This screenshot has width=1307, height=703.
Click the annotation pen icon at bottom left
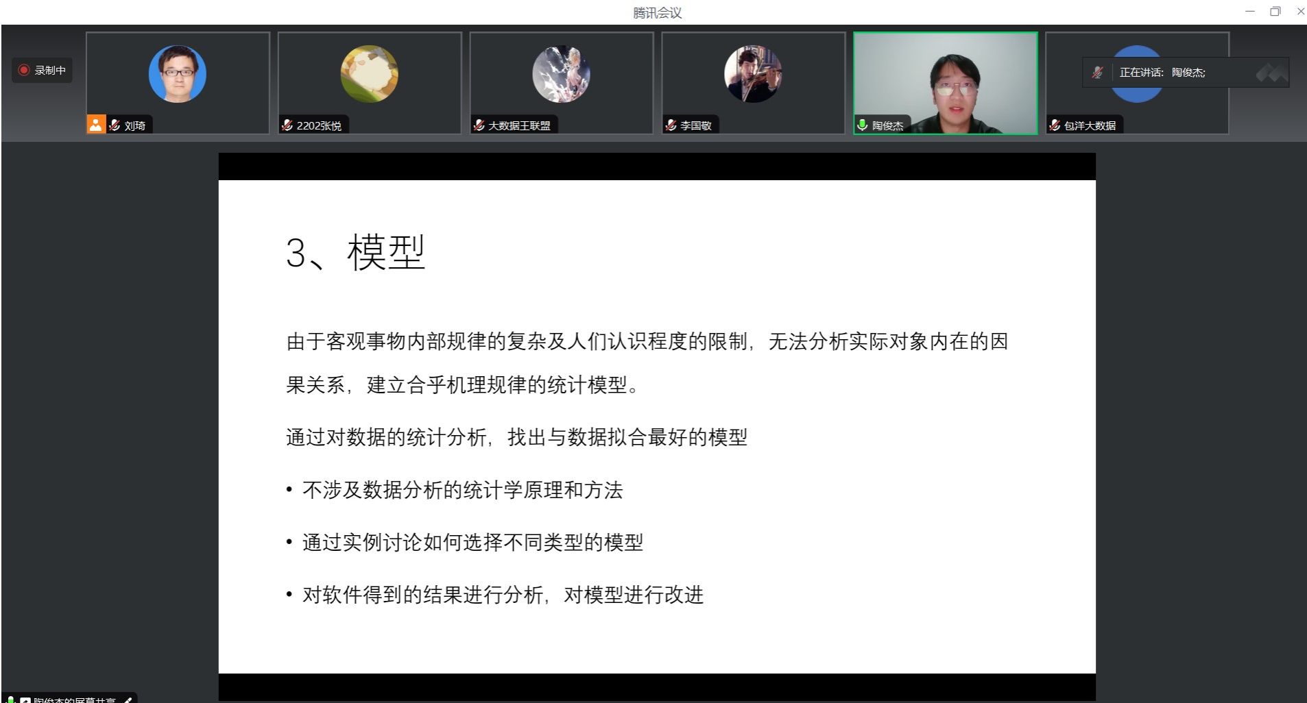click(128, 700)
